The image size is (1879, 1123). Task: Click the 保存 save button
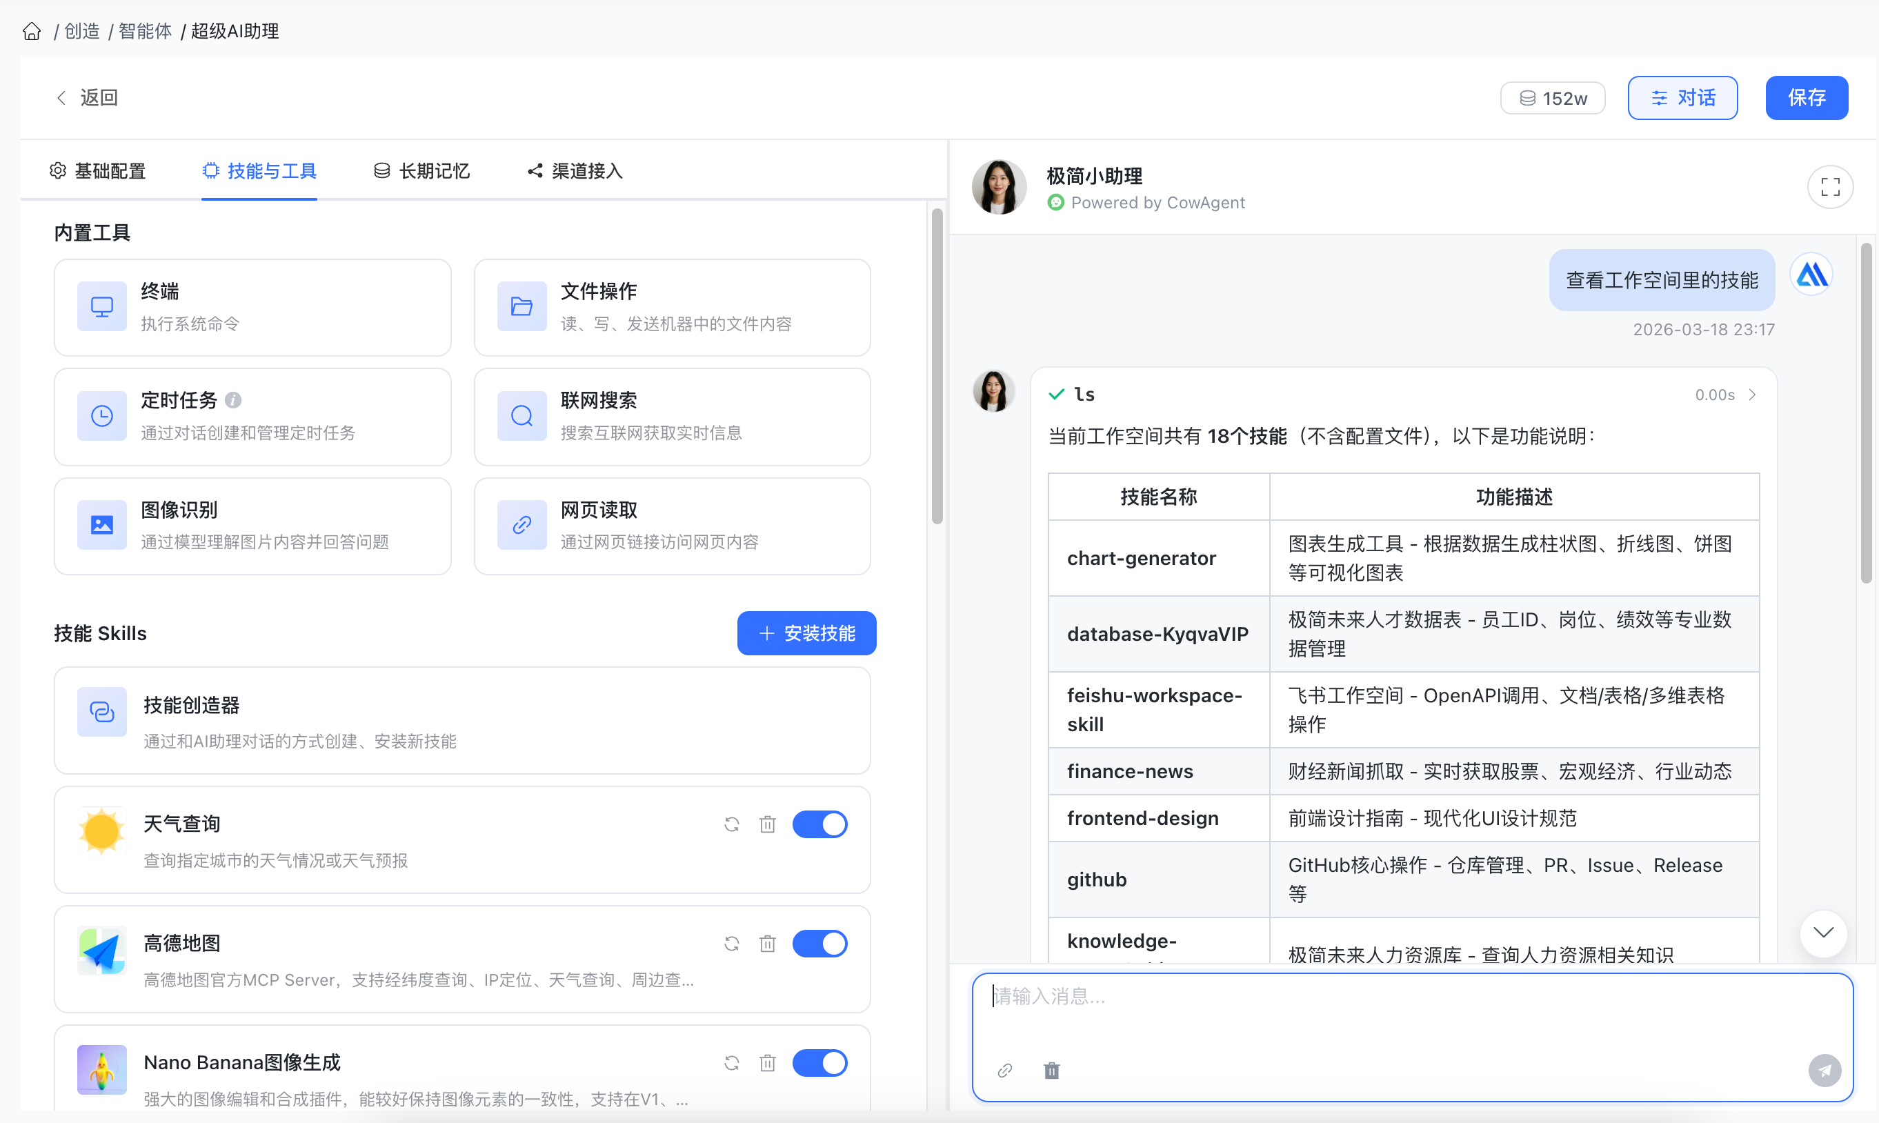pyautogui.click(x=1807, y=98)
